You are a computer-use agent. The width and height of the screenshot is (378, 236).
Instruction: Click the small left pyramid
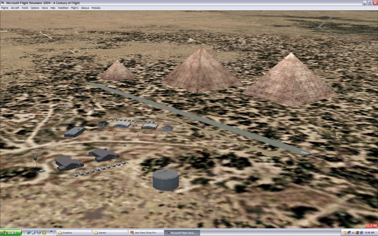[118, 71]
